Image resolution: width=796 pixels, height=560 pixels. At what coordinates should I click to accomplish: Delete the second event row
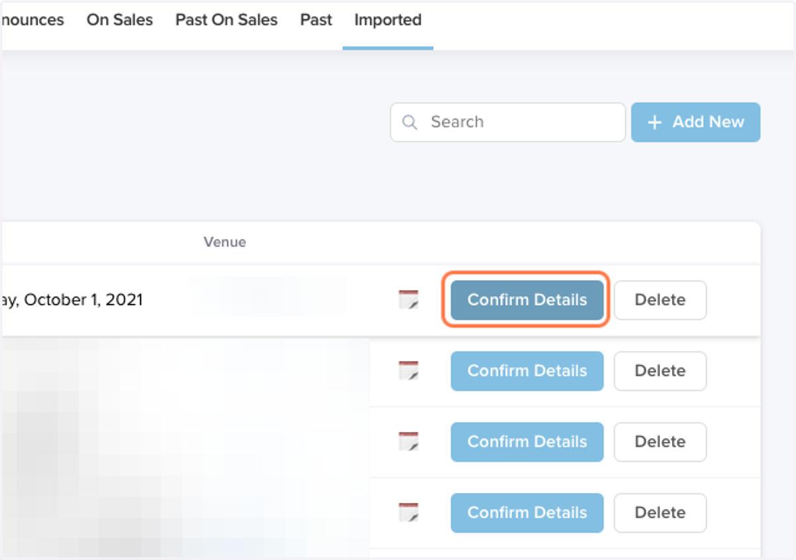[x=660, y=371]
